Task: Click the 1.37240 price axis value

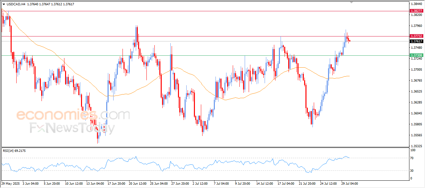Action: (416, 59)
